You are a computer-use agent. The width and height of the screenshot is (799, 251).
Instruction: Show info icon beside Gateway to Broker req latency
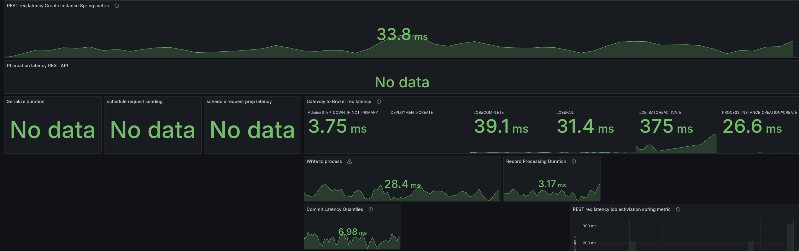[379, 102]
